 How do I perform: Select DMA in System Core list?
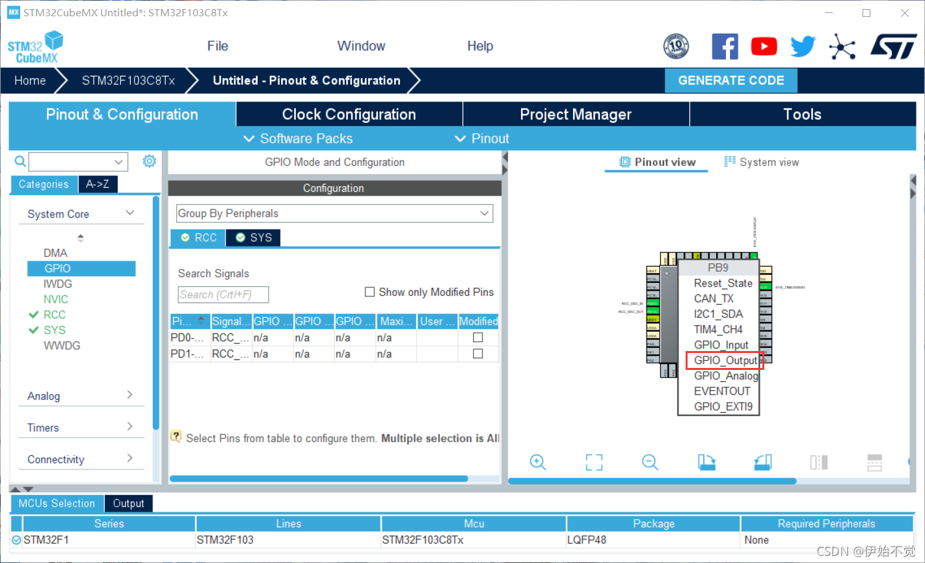[55, 253]
